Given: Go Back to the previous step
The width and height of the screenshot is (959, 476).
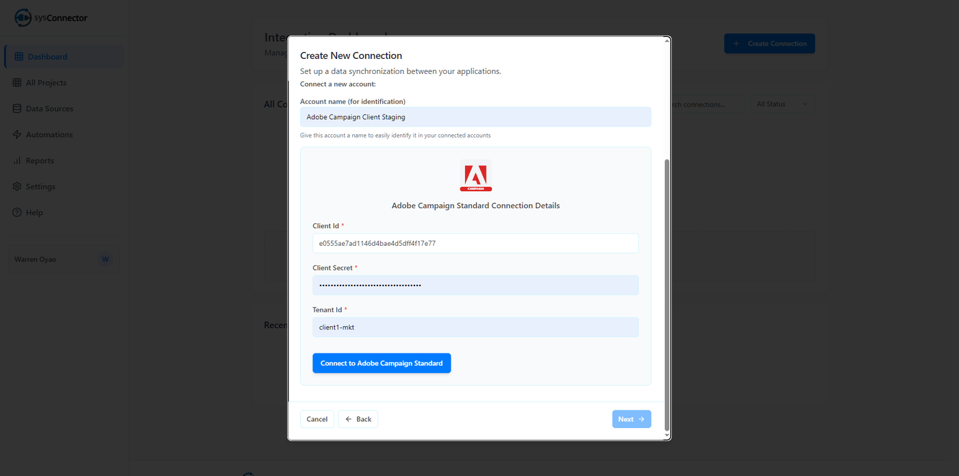Looking at the screenshot, I should click(358, 419).
